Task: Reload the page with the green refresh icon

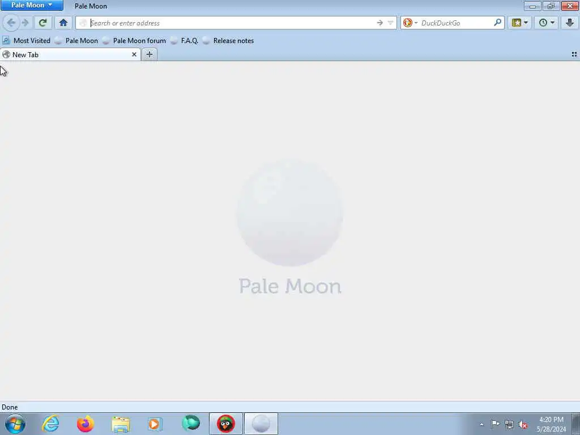Action: click(x=42, y=23)
